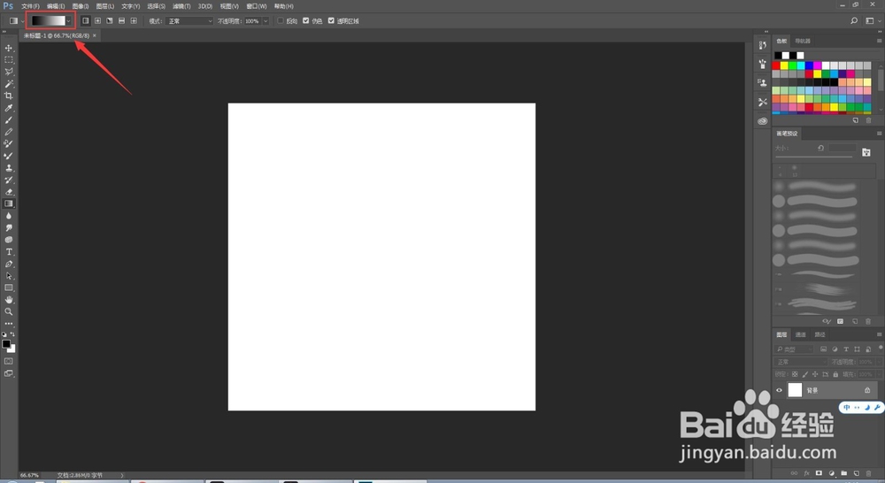Select the Magic Wand tool
Image resolution: width=885 pixels, height=483 pixels.
9,83
